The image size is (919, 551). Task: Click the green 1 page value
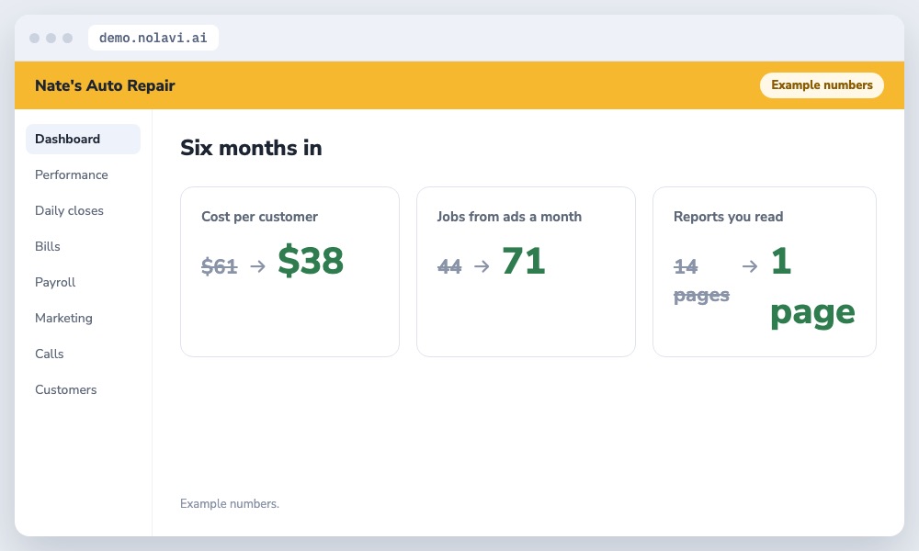[x=812, y=287]
